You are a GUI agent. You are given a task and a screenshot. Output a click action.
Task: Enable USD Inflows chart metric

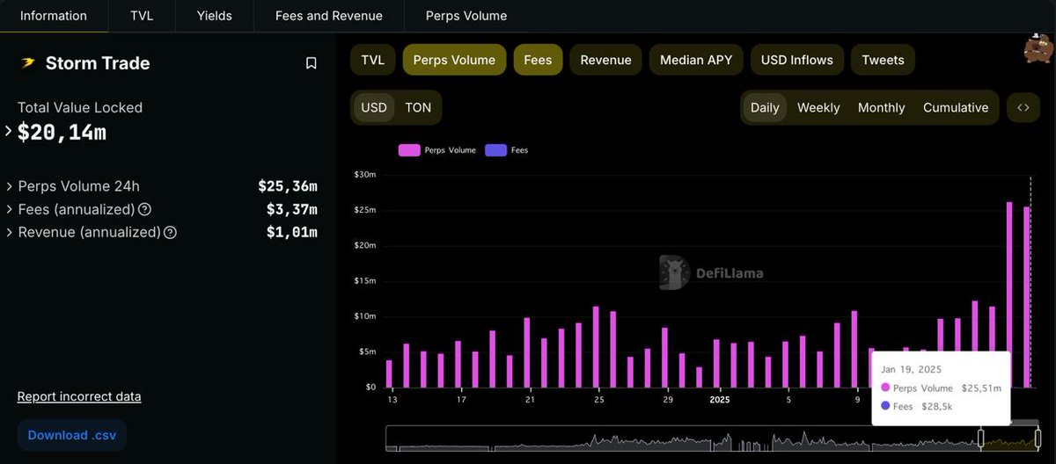(797, 60)
